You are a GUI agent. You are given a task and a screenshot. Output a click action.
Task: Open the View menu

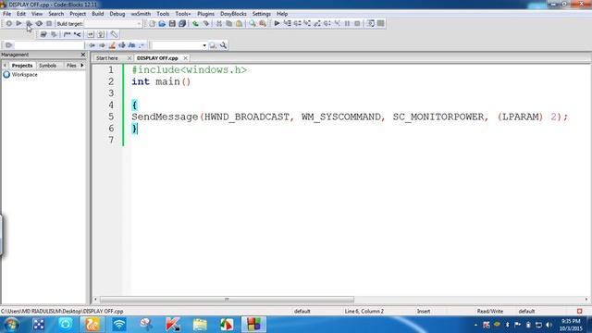[37, 14]
